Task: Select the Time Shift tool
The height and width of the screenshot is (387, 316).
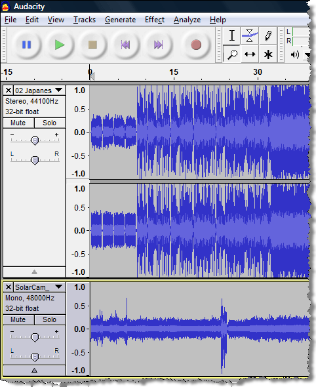Action: (250, 54)
